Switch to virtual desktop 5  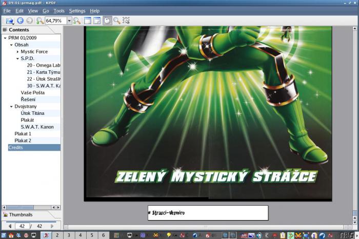(92, 235)
